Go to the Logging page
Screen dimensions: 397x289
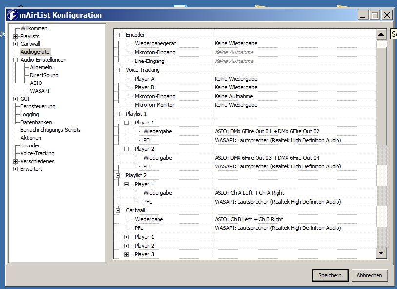pos(30,114)
